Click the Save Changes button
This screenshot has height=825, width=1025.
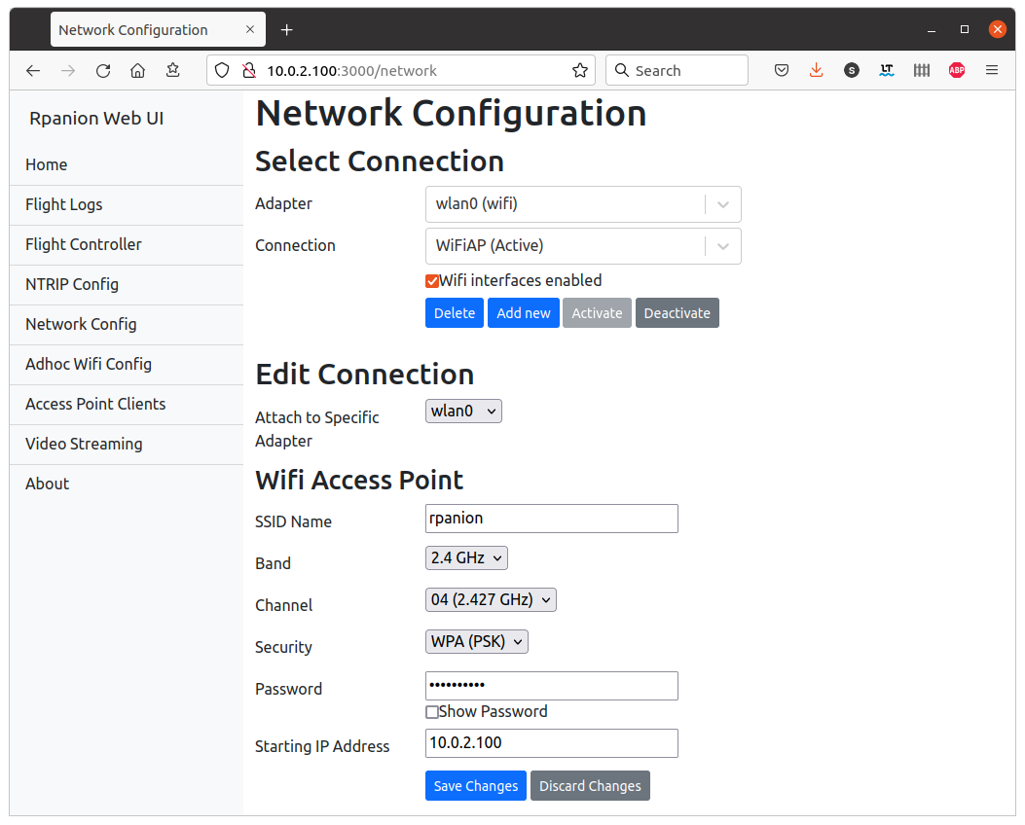[476, 786]
